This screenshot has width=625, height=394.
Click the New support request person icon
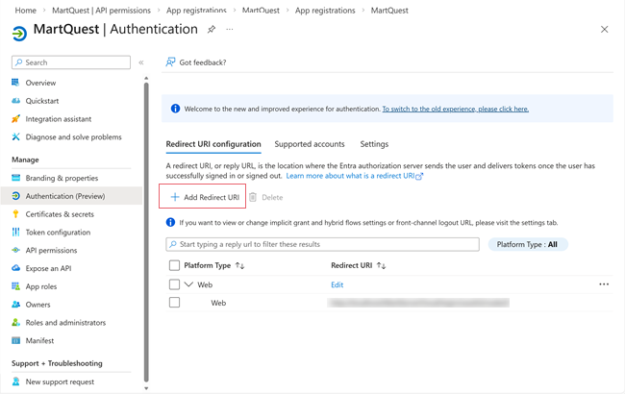(15, 382)
